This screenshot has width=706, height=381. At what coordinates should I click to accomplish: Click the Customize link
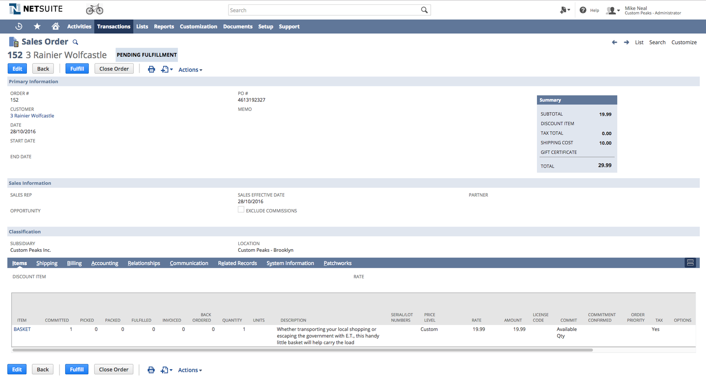pos(684,42)
